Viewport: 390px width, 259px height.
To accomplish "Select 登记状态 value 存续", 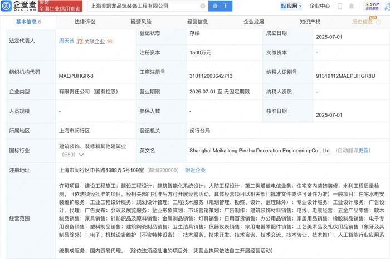I will (194, 33).
